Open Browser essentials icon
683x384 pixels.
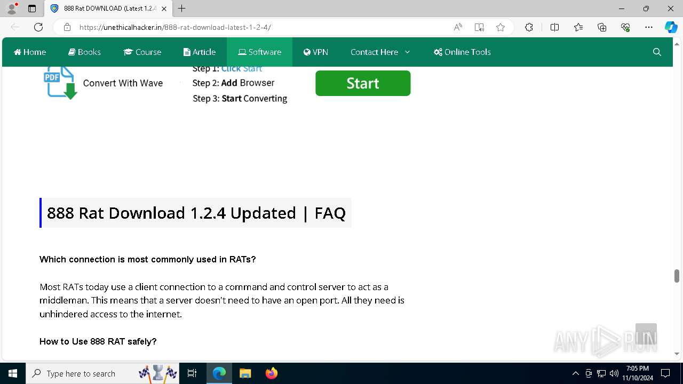(625, 27)
